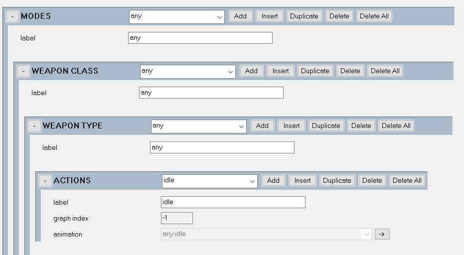Screen dimensions: 464x255
Task: Open the MODES dropdown showing any
Action: pos(176,16)
